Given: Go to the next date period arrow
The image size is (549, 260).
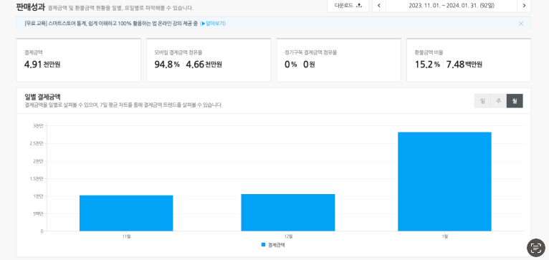Looking at the screenshot, I should pos(524,6).
